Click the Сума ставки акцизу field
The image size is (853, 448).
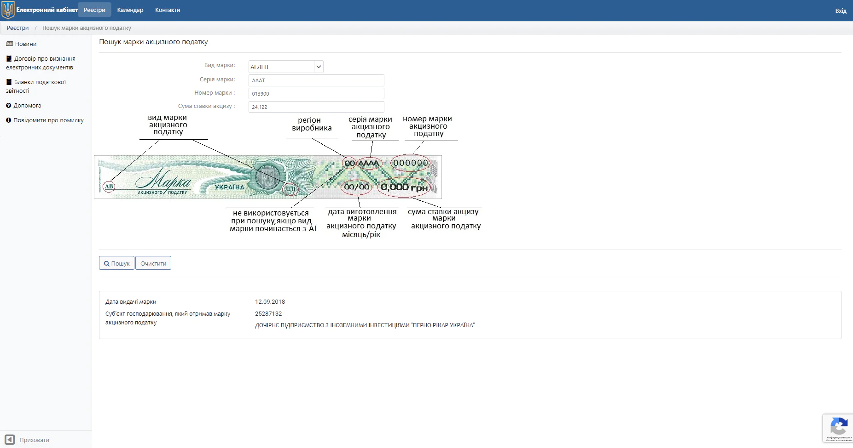click(x=316, y=107)
